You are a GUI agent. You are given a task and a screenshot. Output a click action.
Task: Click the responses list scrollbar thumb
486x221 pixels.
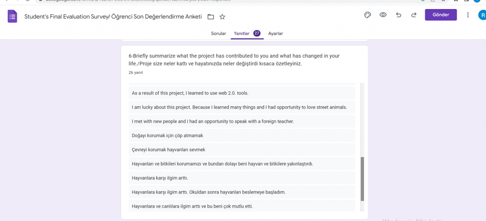point(363,179)
